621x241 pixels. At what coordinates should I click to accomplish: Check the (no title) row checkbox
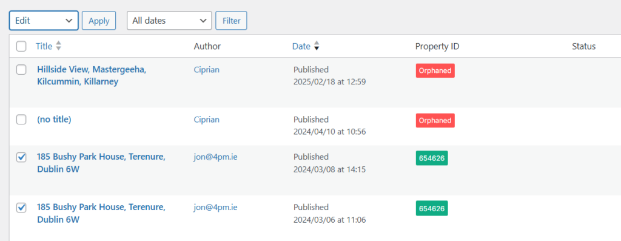coord(21,120)
